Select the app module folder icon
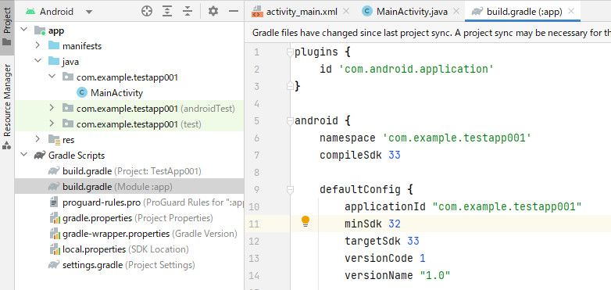 point(40,30)
